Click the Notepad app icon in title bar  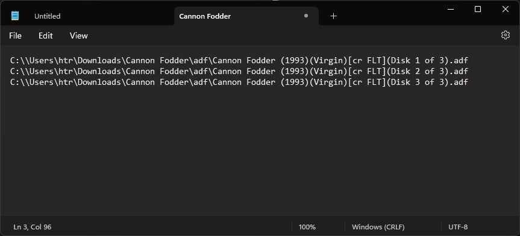click(15, 16)
